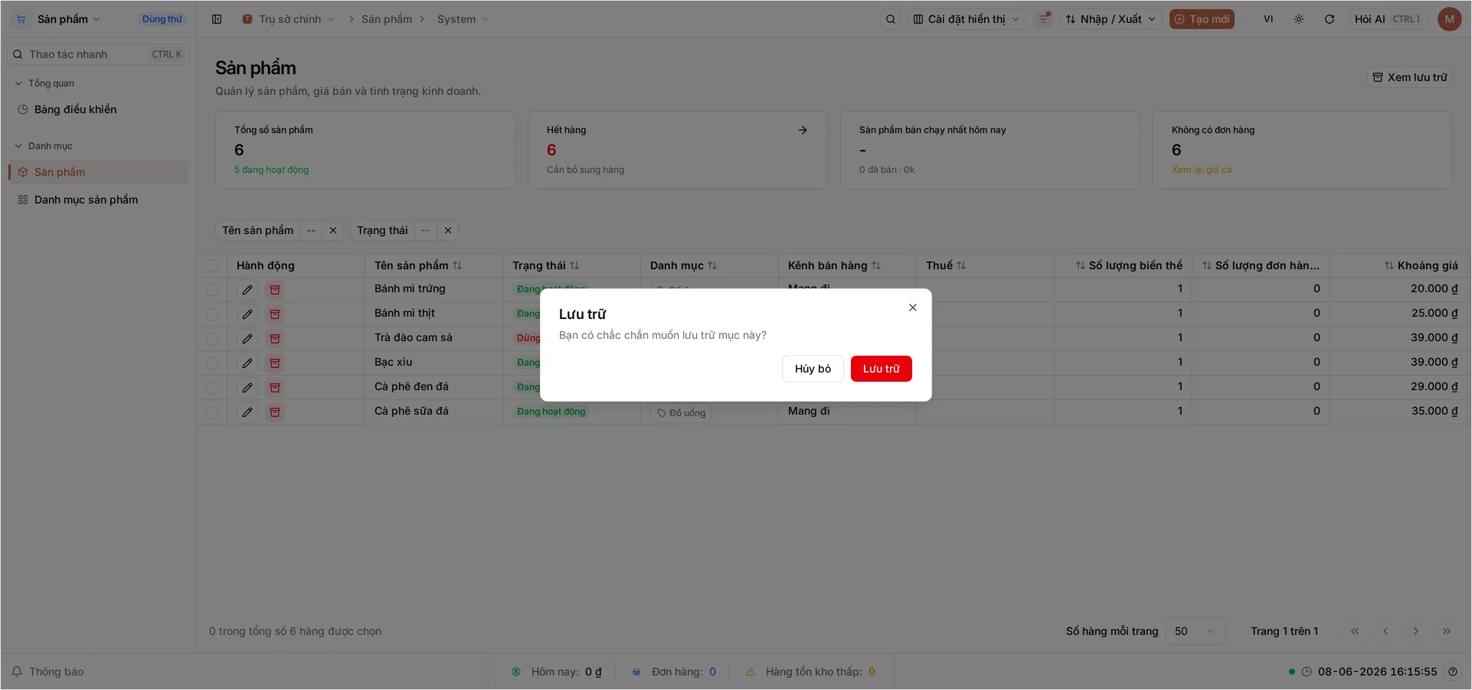Go to the next page chevron
This screenshot has height=690, width=1472.
[x=1416, y=631]
